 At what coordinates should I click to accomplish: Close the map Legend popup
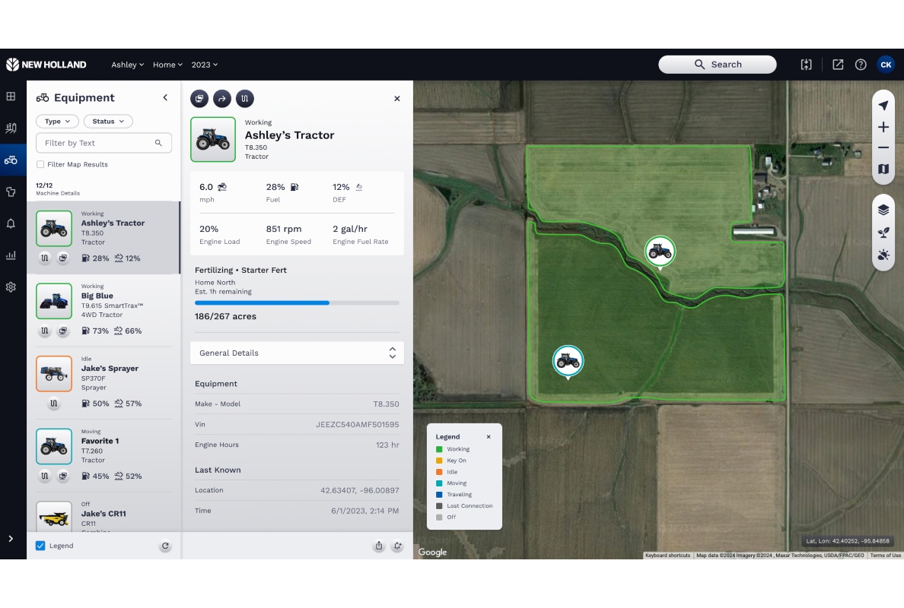pyautogui.click(x=489, y=437)
